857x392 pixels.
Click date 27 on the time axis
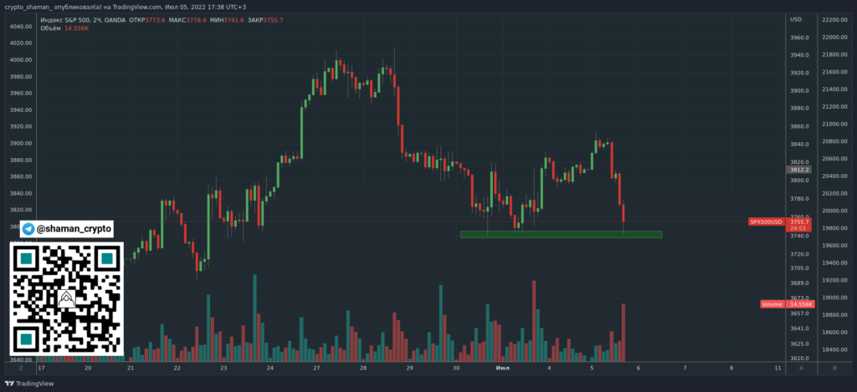click(x=316, y=368)
